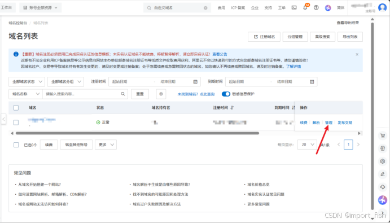
Task: Open the help question mark icon
Action: coord(316,8)
